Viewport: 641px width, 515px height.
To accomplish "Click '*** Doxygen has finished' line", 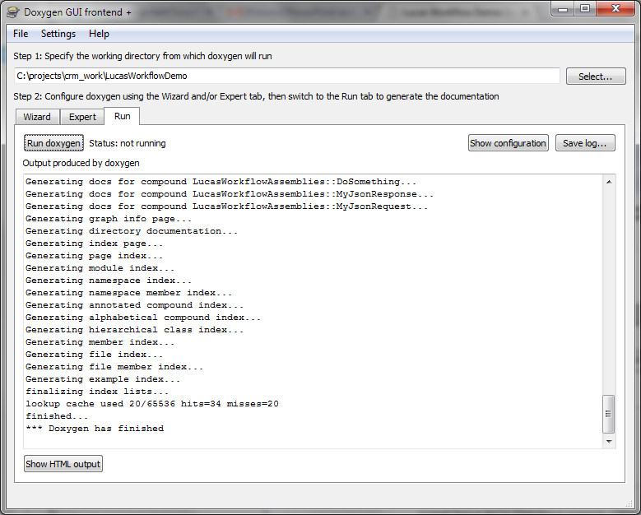I will click(x=95, y=429).
